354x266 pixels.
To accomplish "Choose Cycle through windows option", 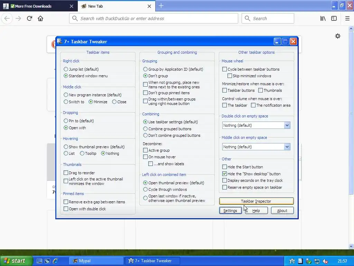I will (x=165, y=189).
